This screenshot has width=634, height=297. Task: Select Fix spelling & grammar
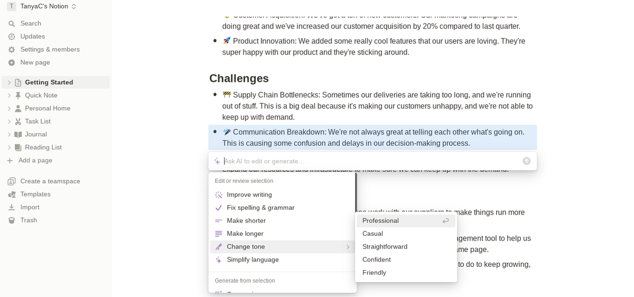click(x=260, y=208)
